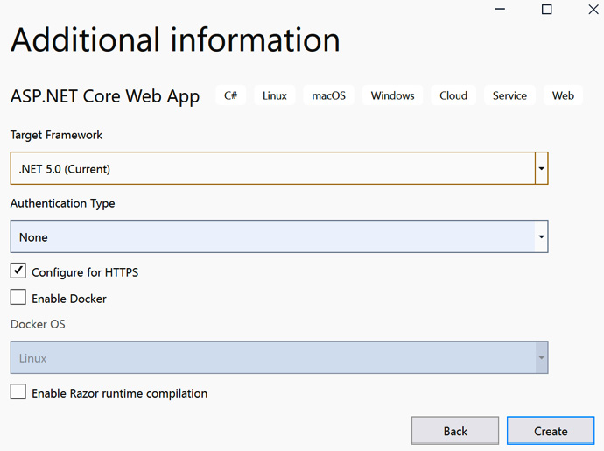Tick the Configure for HTTPS checkbox
The height and width of the screenshot is (451, 604).
tap(18, 271)
